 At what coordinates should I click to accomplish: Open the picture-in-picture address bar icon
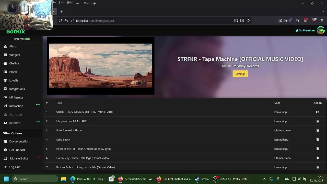click(236, 21)
